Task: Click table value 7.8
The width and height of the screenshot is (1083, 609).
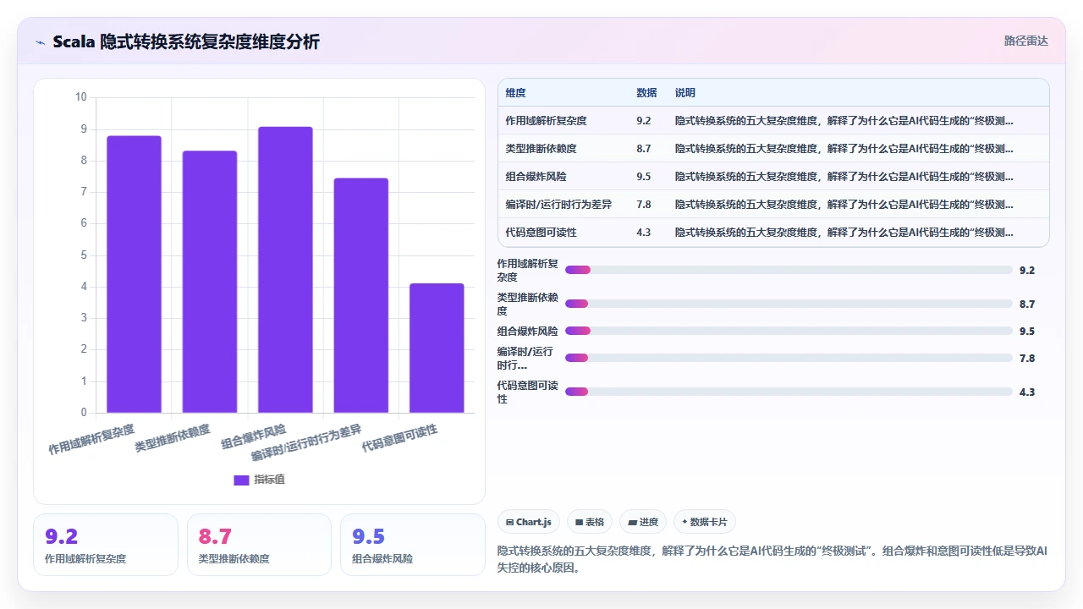Action: [644, 205]
